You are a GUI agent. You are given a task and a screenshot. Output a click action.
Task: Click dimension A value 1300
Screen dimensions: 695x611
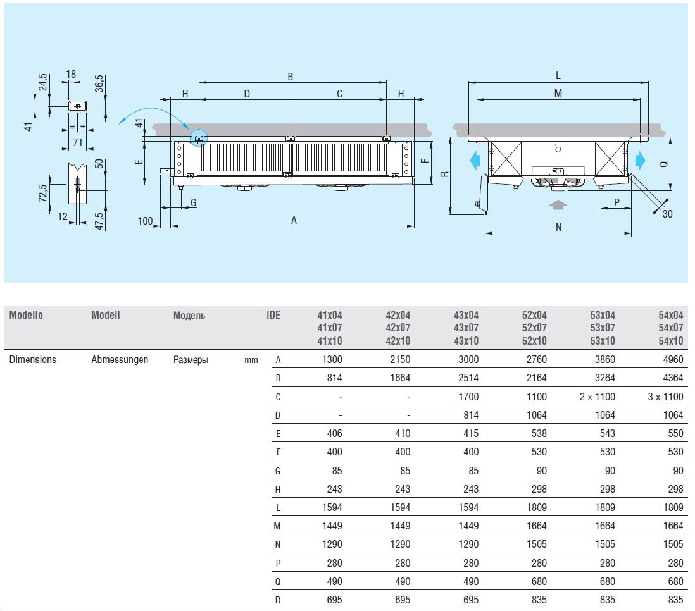[332, 359]
